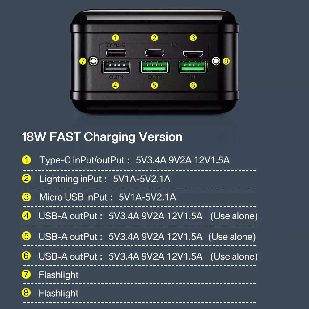Click yellow marker 5 below the OUT2 port

click(154, 85)
